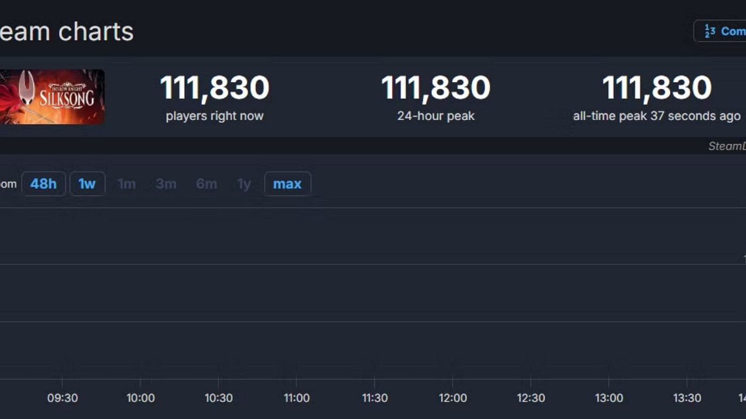Select the 12:00 tick on the timeline

(453, 398)
